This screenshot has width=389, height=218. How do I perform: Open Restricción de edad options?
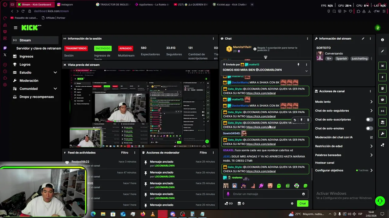(344, 146)
